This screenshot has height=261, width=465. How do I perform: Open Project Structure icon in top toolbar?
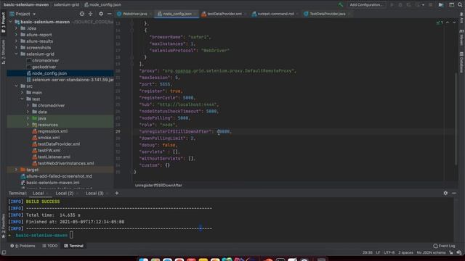[441, 5]
